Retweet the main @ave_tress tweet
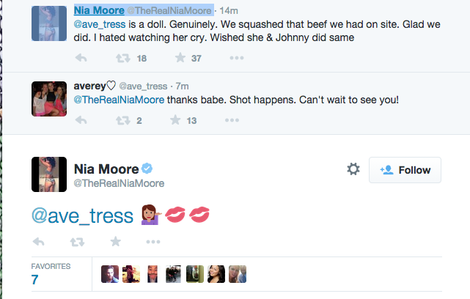The image size is (470, 299). [77, 242]
